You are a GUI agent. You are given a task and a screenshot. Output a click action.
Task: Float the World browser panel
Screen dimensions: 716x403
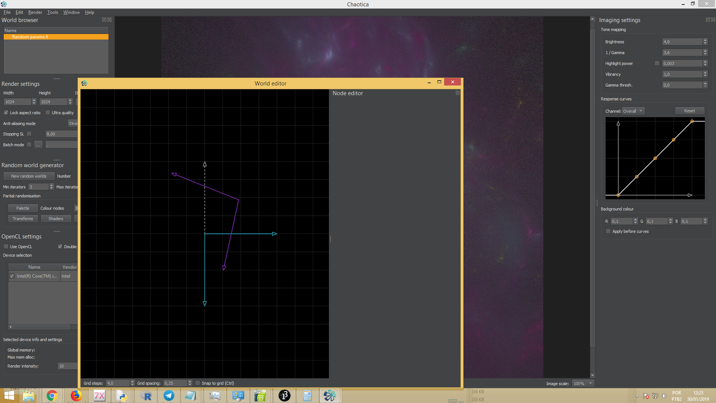(x=104, y=20)
